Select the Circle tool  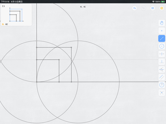tap(162, 46)
